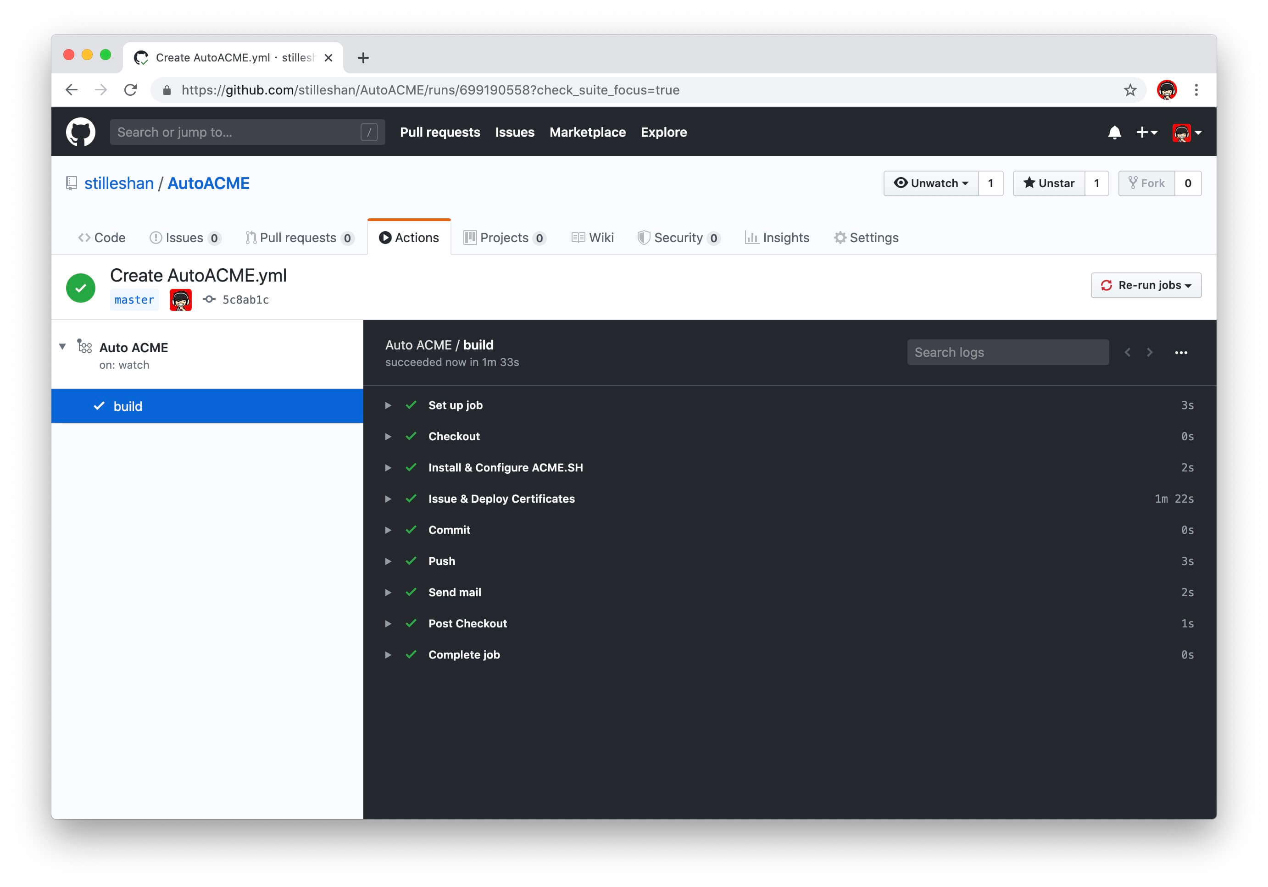Screen dimensions: 1268x887
Task: Click the repository book icon
Action: (x=71, y=183)
